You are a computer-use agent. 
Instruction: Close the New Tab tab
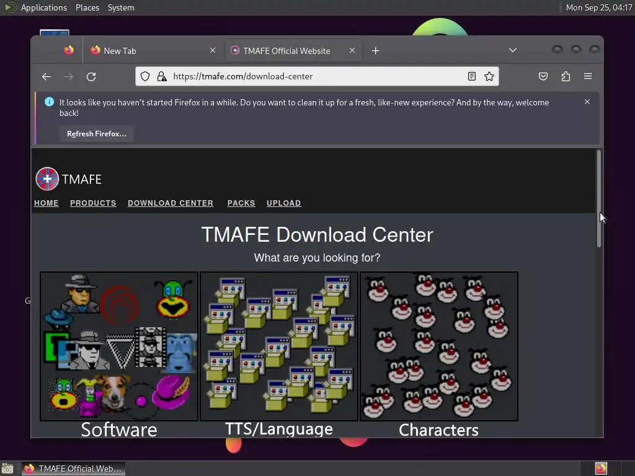pyautogui.click(x=213, y=50)
